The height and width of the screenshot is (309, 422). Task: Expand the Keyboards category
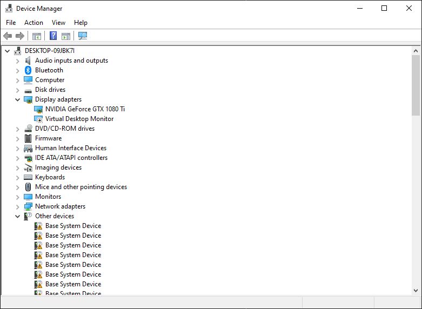click(17, 178)
